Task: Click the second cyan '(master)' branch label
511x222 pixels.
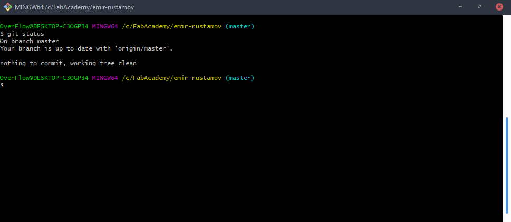Action: [x=240, y=78]
